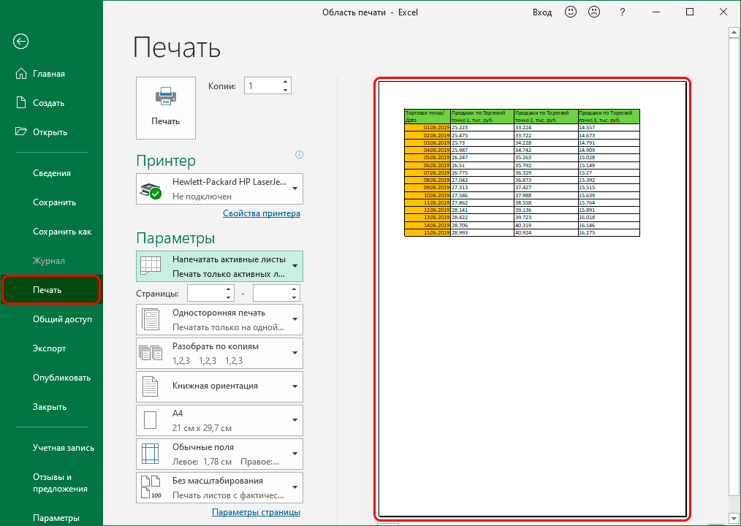Open the portrait orientation dropdown
Viewport: 741px width, 526px height.
coord(219,386)
